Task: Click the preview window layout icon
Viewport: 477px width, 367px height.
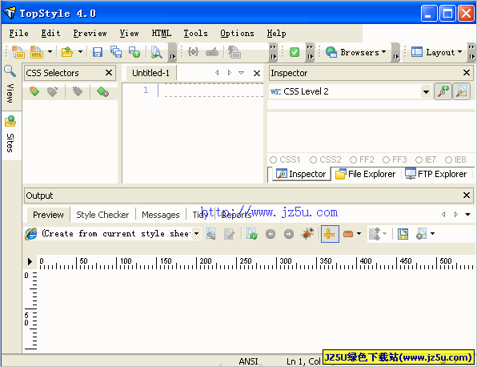Action: tap(403, 234)
